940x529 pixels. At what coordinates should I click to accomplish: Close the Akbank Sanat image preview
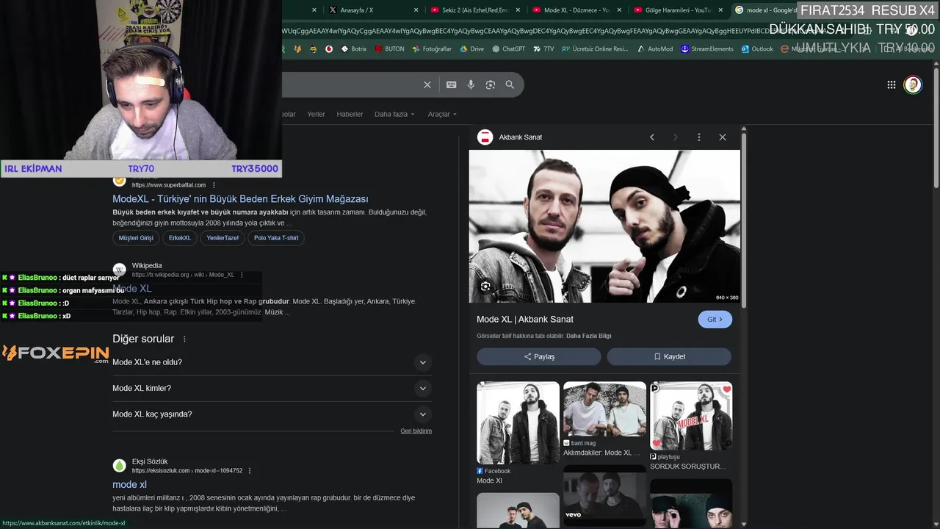click(723, 137)
